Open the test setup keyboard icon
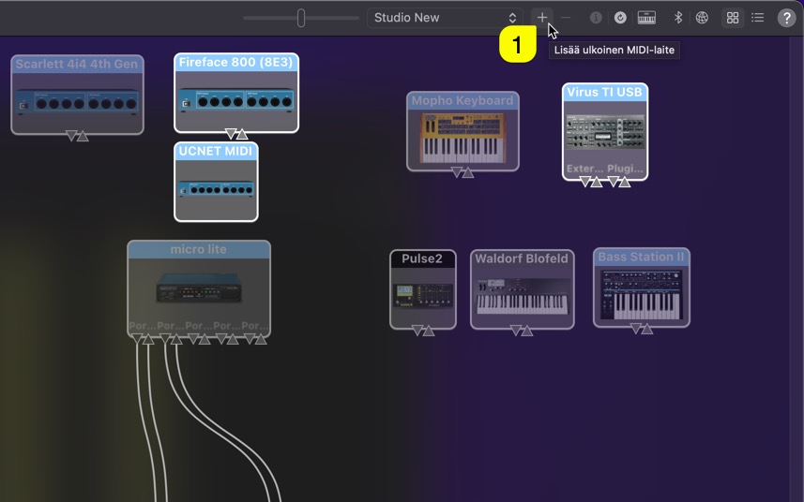Image resolution: width=804 pixels, height=502 pixels. pyautogui.click(x=646, y=18)
